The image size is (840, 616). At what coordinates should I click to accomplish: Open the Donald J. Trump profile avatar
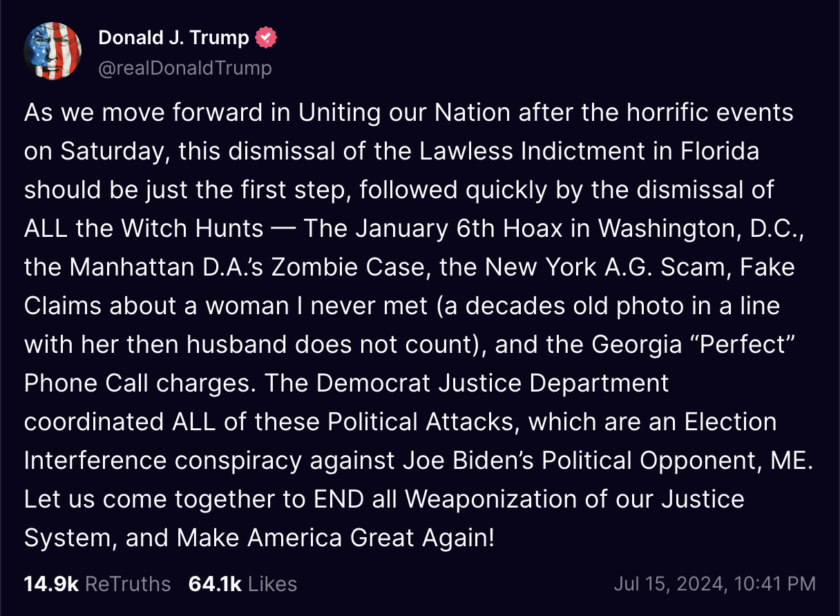[52, 52]
